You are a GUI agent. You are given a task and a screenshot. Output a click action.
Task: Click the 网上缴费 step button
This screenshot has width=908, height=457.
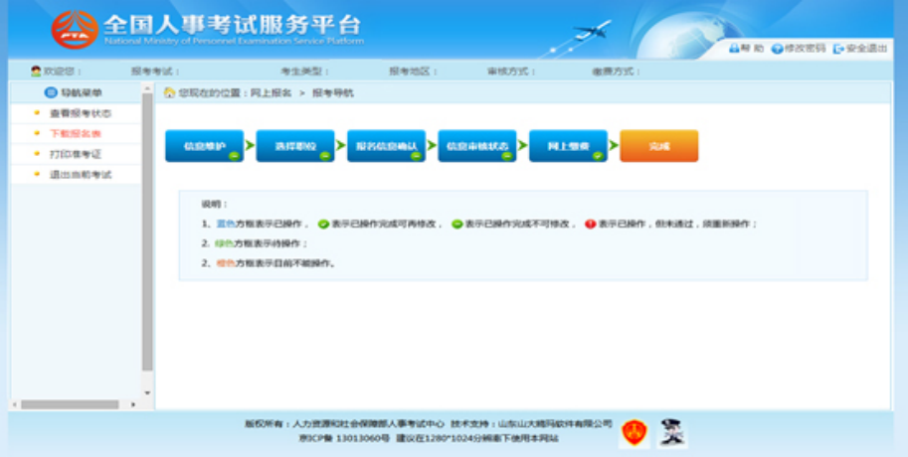568,146
